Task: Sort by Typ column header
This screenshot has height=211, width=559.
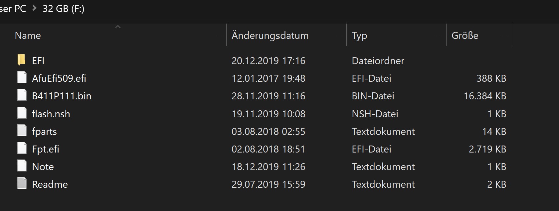Action: click(x=396, y=35)
